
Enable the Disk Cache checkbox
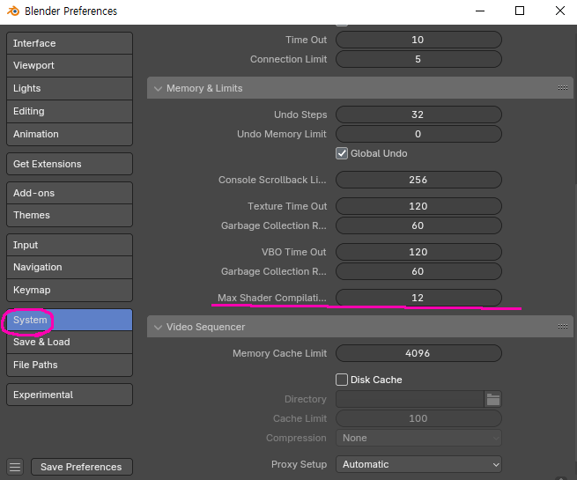pos(342,380)
